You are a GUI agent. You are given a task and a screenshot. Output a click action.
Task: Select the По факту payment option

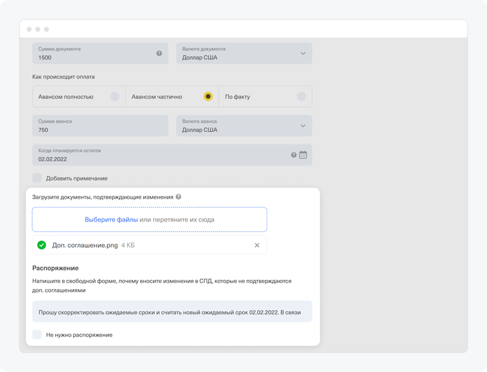pos(301,96)
